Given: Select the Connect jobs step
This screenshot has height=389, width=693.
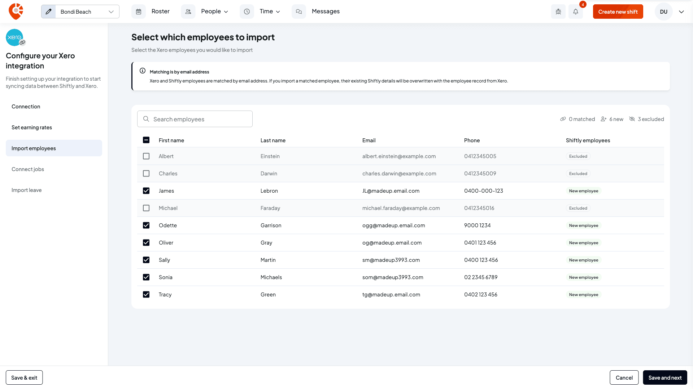Looking at the screenshot, I should 54,169.
